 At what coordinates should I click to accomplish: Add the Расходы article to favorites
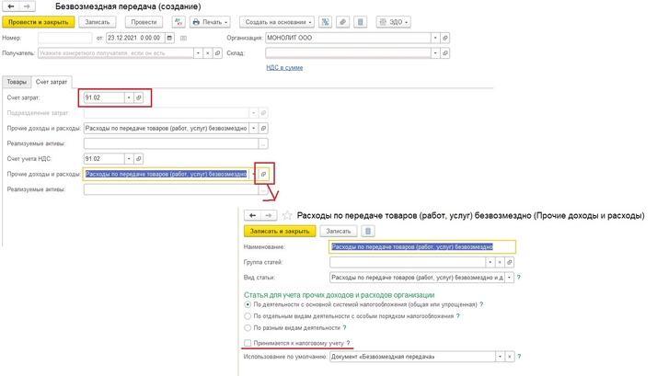pos(287,215)
